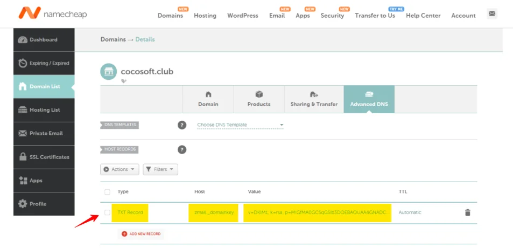513x248 pixels.
Task: Open the Apps top menu
Action: pos(303,16)
